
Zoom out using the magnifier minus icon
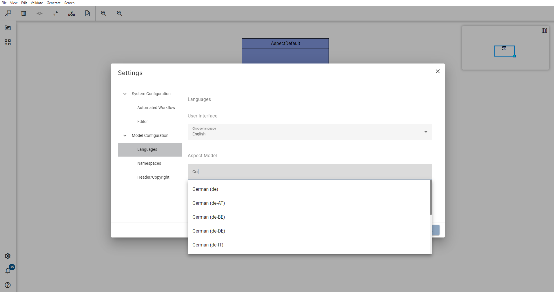(119, 13)
